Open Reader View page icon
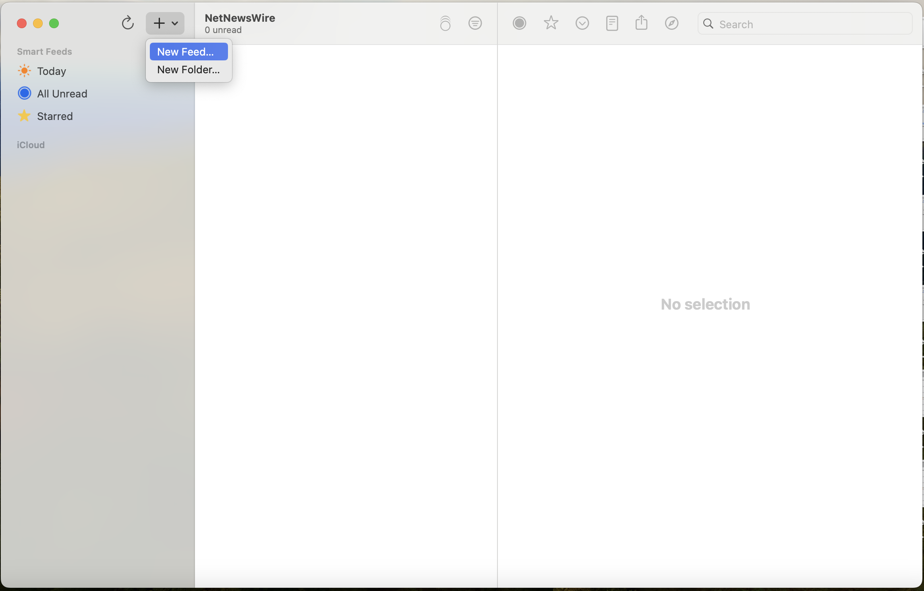 (x=612, y=23)
